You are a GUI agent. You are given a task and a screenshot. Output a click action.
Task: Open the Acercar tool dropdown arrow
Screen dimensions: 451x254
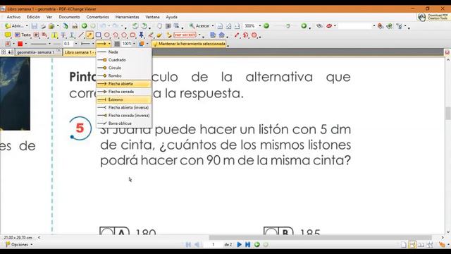point(213,26)
